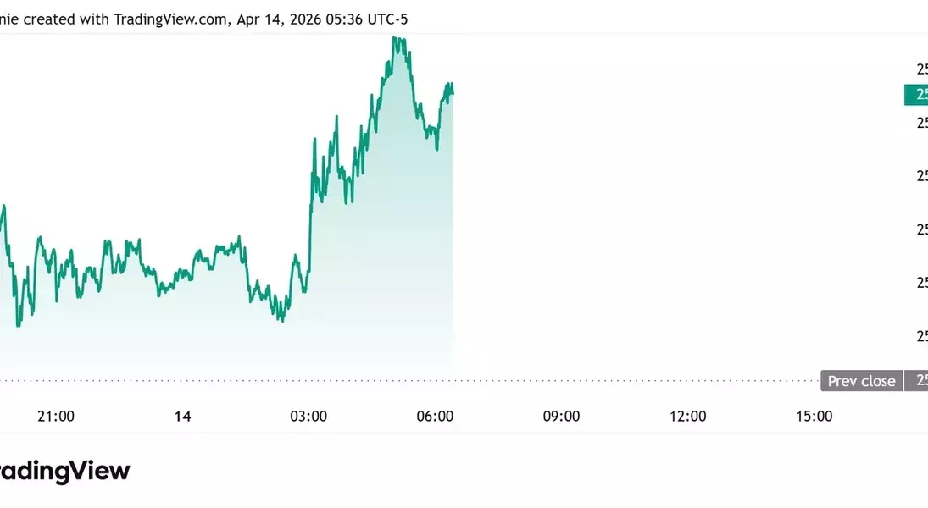928x508 pixels.
Task: Click the topmost price scale label
Action: (x=921, y=69)
